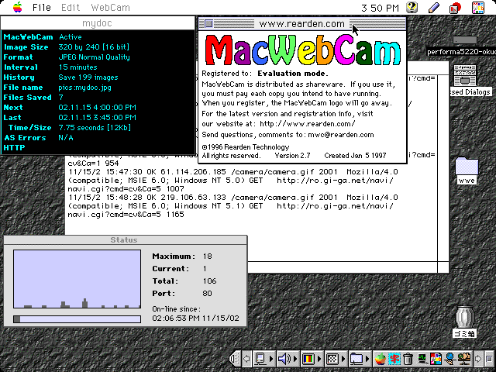Viewport: 496px width, 372px height.
Task: Open the Help balloon menu in menu bar
Action: pyautogui.click(x=412, y=7)
